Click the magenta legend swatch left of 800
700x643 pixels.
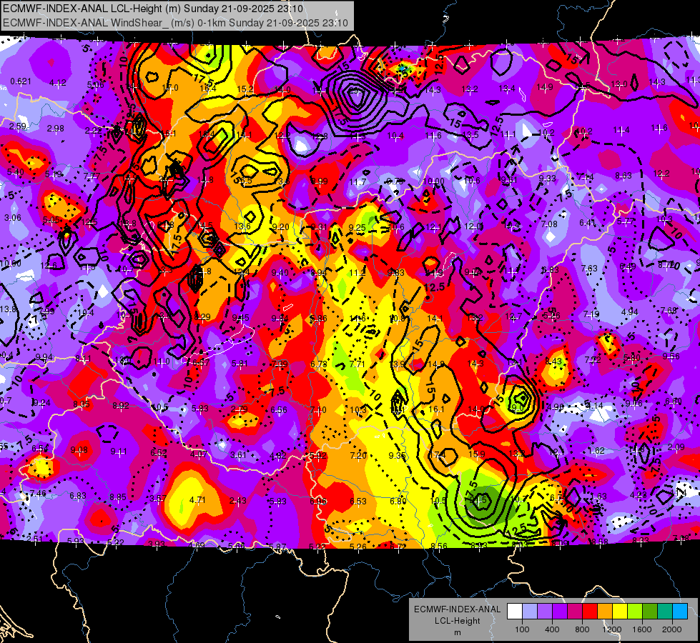point(575,612)
